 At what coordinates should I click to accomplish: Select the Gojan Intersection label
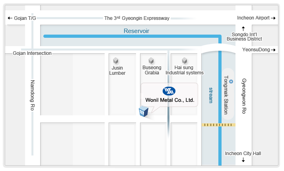32,53
